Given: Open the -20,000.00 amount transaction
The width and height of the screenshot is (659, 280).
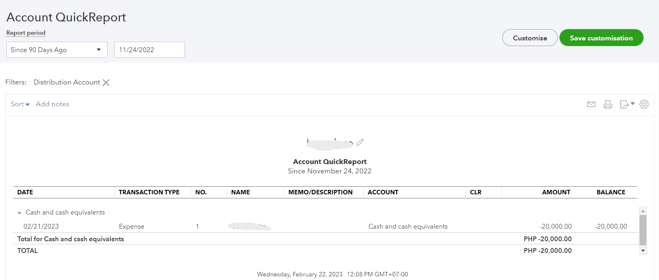Looking at the screenshot, I should click(x=555, y=227).
